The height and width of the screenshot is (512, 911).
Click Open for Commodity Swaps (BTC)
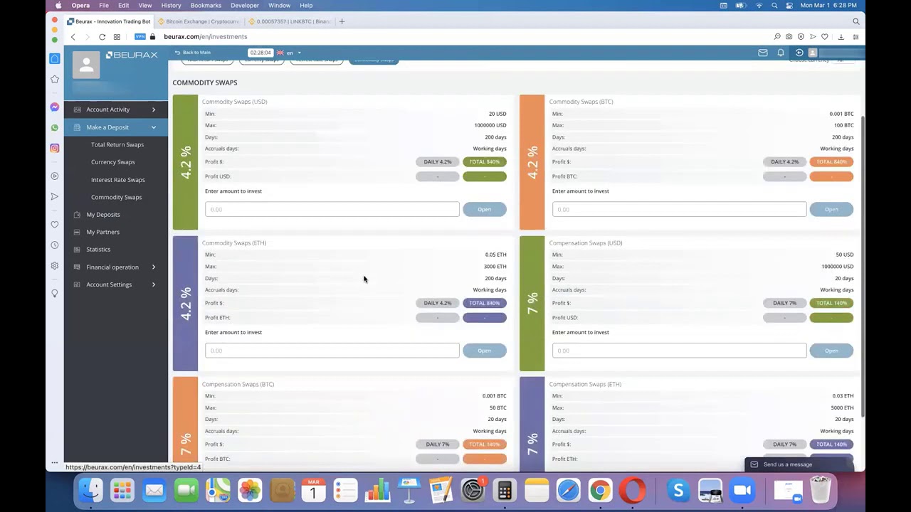pyautogui.click(x=831, y=209)
